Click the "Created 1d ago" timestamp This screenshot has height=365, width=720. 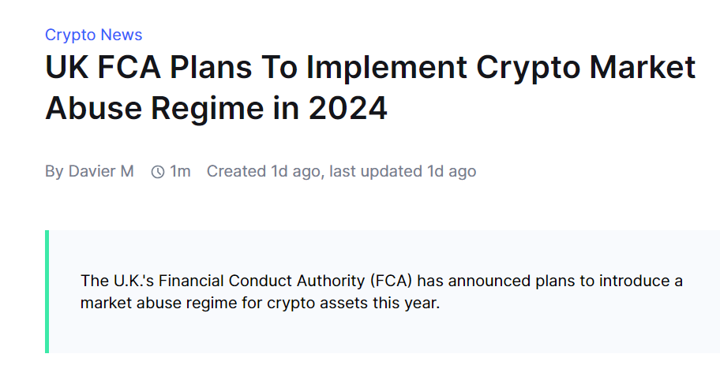click(264, 171)
